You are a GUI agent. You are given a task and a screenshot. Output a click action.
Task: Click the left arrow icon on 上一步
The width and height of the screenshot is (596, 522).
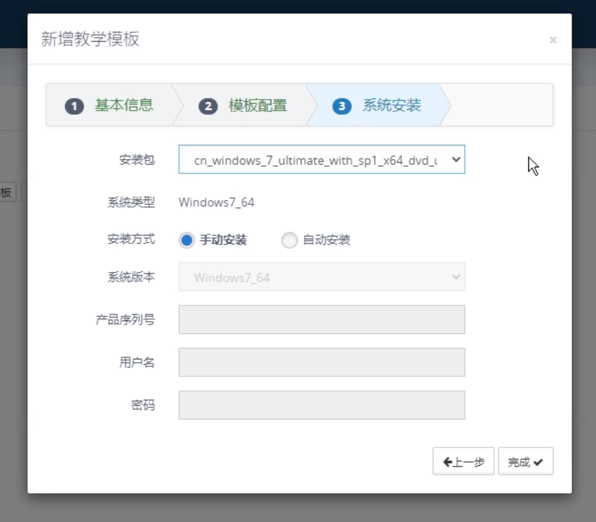448,462
